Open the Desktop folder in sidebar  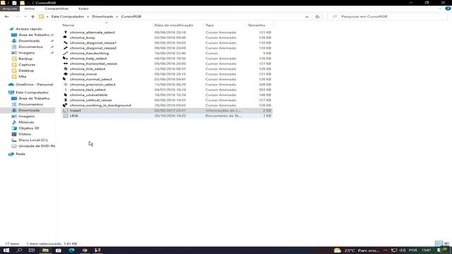coord(26,71)
